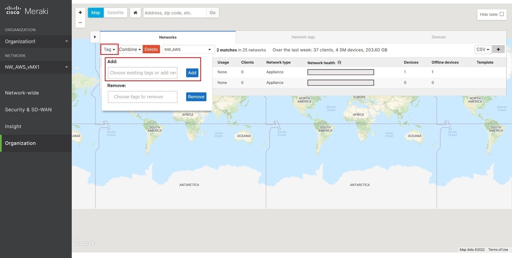The image size is (512, 258).
Task: Click the Add tag button
Action: 192,73
